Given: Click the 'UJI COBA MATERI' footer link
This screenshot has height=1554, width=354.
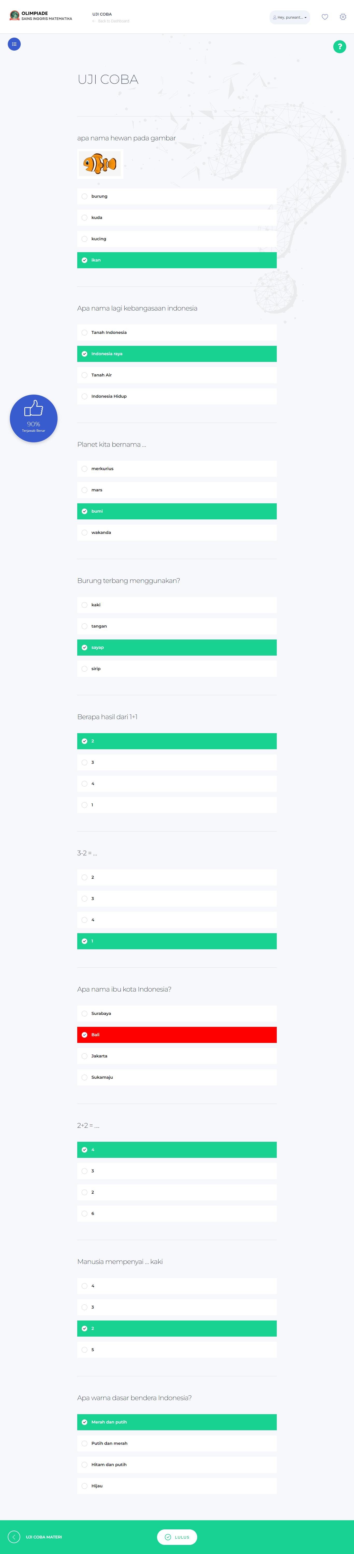Looking at the screenshot, I should [44, 1537].
